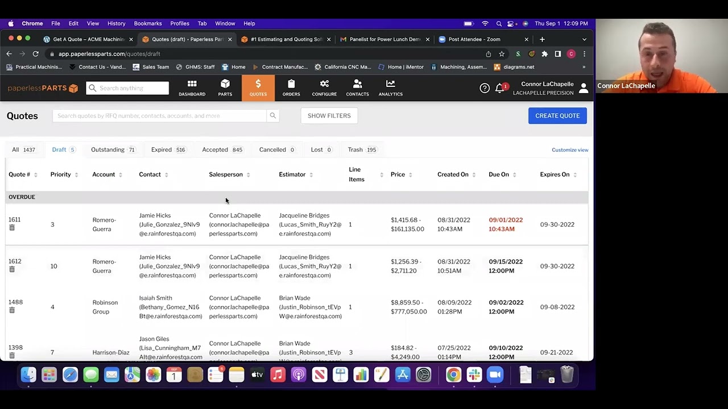Image resolution: width=728 pixels, height=409 pixels.
Task: Open the Chrome Bookmarks menu
Action: [148, 23]
